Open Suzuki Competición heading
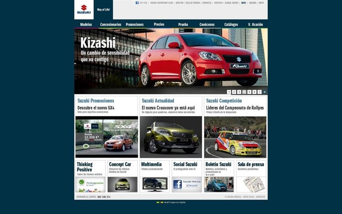The height and width of the screenshot is (214, 342). point(224,101)
